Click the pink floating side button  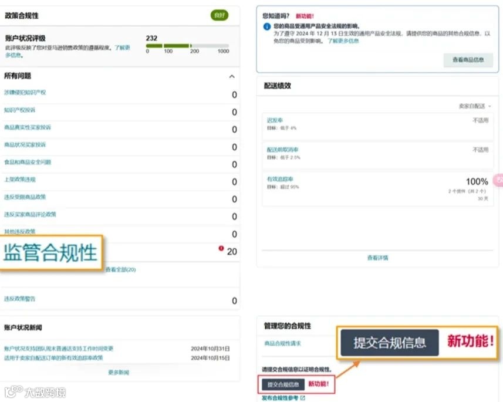pyautogui.click(x=498, y=180)
